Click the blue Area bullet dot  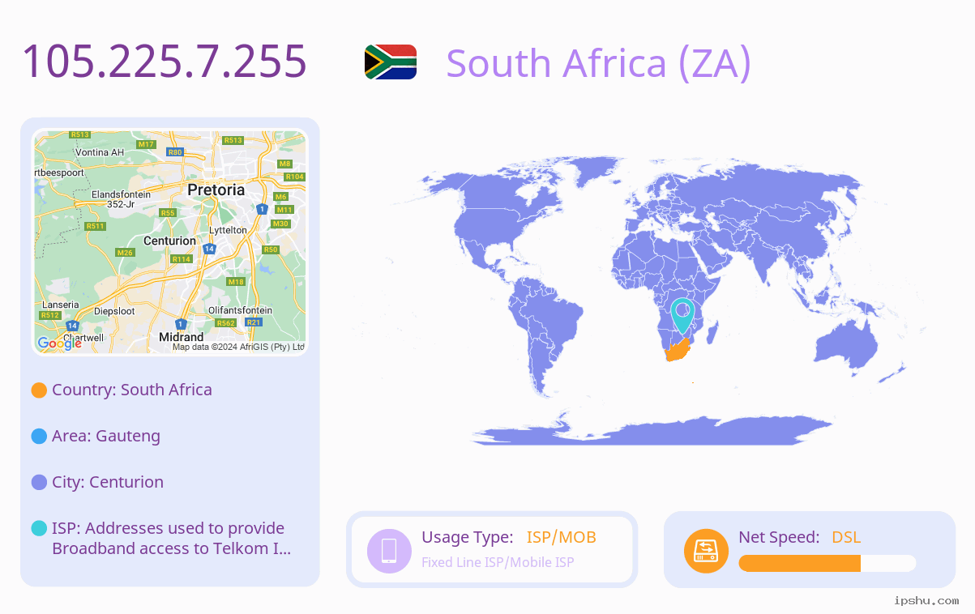pos(39,437)
